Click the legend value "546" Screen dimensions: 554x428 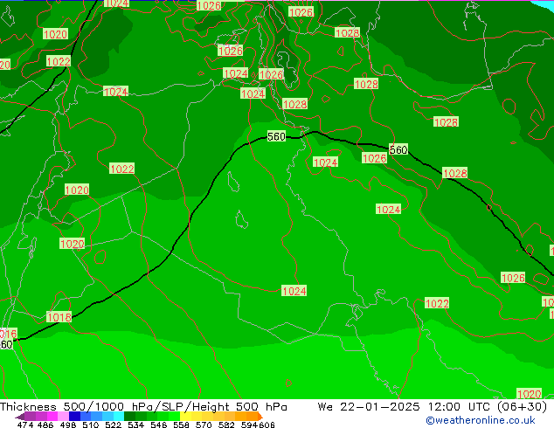(159, 425)
